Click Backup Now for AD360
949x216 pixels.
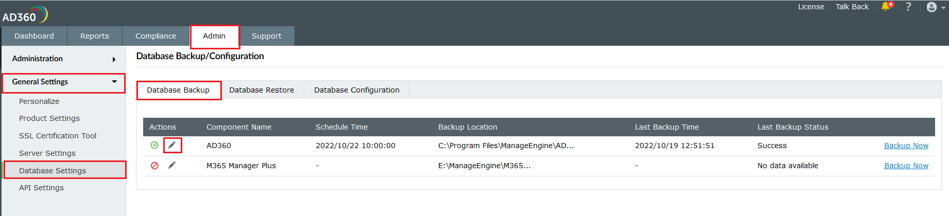pyautogui.click(x=906, y=146)
